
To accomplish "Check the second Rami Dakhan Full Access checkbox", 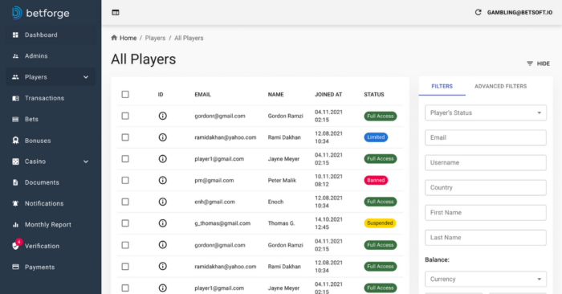I will pyautogui.click(x=125, y=267).
